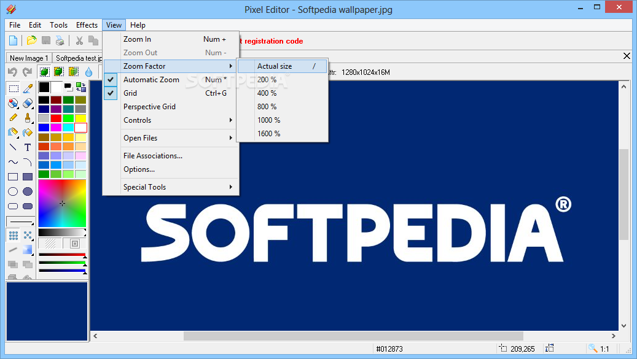This screenshot has width=637, height=359.
Task: Choose 1000 % zoom factor
Action: tap(283, 120)
